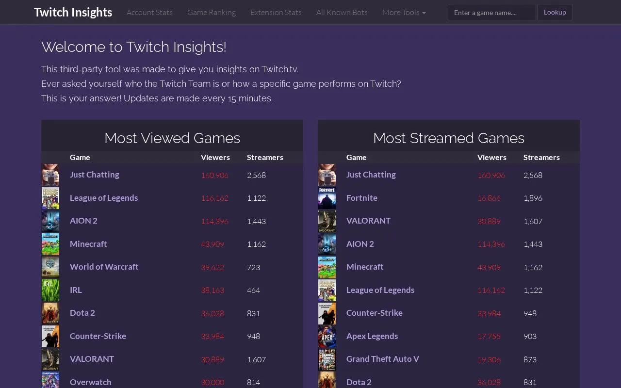Click Streamers column header in Most Streamed Games

pyautogui.click(x=541, y=157)
